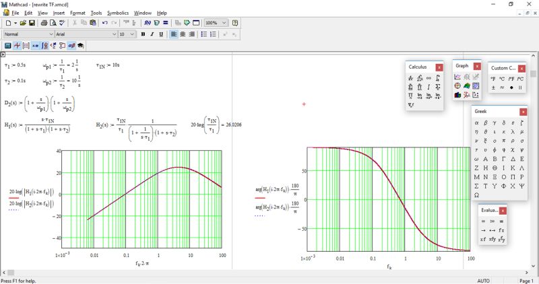Open the Programming toolbar palette
Image resolution: width=539 pixels, height=284 pixels.
tap(62, 46)
